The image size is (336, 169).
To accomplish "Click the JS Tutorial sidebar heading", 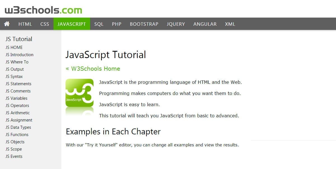I will tap(19, 39).
